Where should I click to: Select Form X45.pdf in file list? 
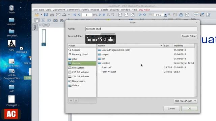(x=146, y=72)
